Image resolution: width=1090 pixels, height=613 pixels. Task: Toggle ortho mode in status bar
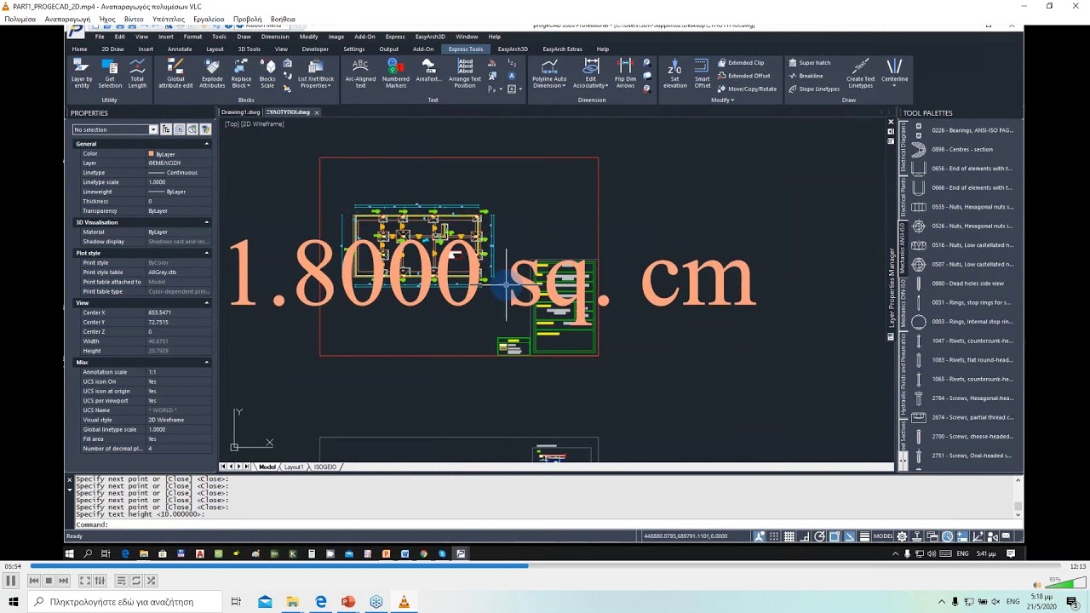point(805,536)
